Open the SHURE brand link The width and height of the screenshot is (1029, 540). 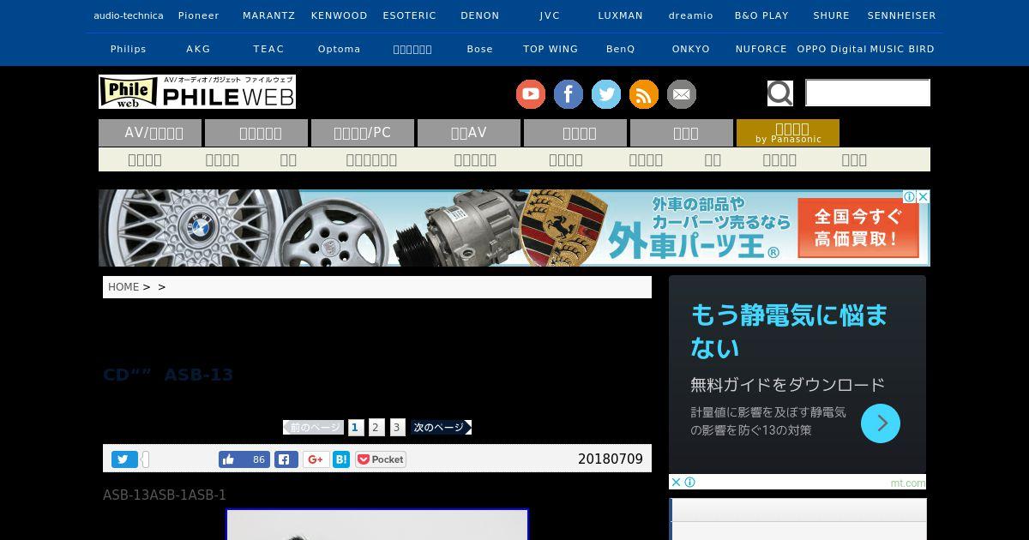pos(832,15)
